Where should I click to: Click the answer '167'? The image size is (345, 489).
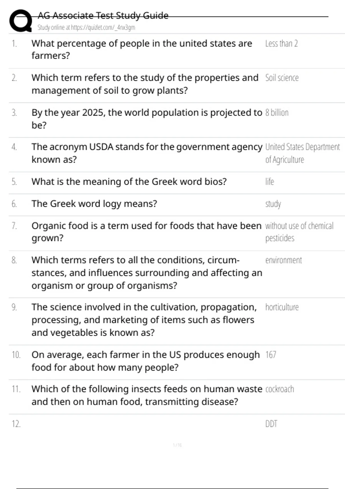coord(271,355)
